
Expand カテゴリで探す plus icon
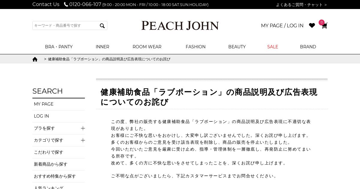pyautogui.click(x=83, y=140)
